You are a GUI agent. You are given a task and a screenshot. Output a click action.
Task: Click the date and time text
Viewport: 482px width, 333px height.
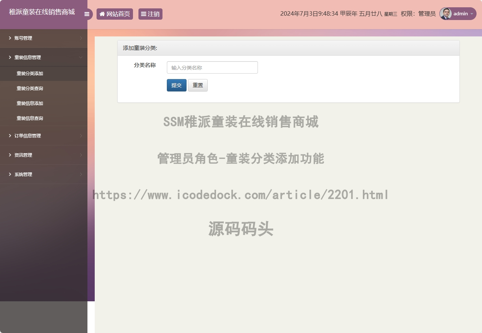(338, 14)
